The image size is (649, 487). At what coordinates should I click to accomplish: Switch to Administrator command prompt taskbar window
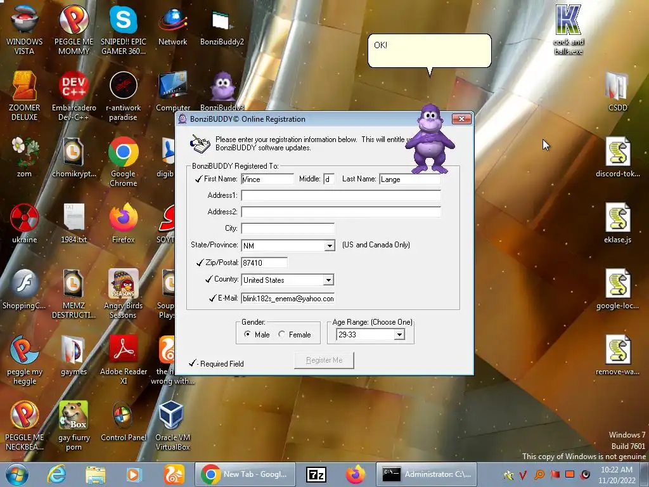click(426, 474)
